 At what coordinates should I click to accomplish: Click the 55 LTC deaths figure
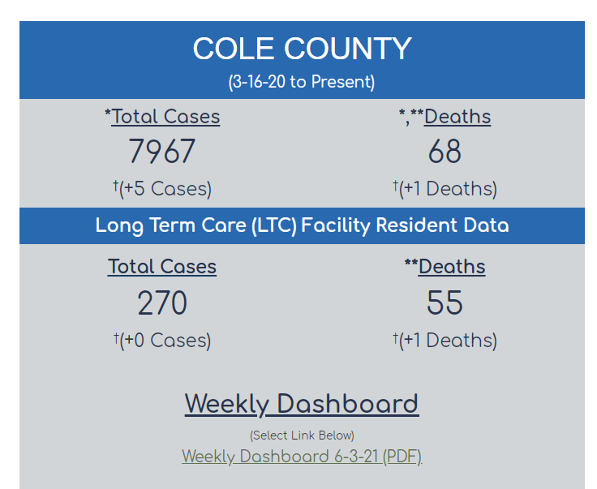[x=445, y=303]
